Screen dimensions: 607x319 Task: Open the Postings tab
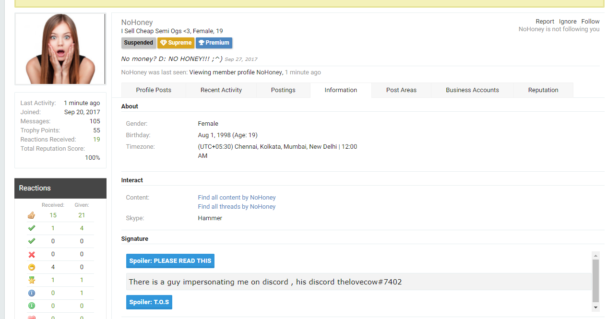coord(283,90)
